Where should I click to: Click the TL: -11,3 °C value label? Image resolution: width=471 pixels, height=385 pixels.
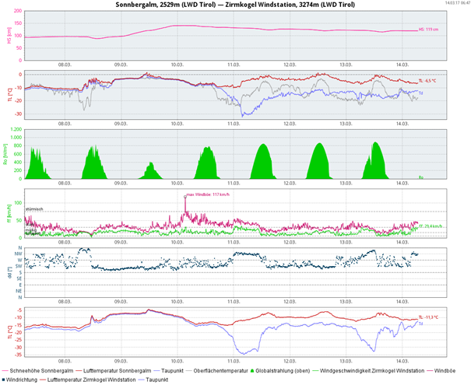pyautogui.click(x=428, y=317)
